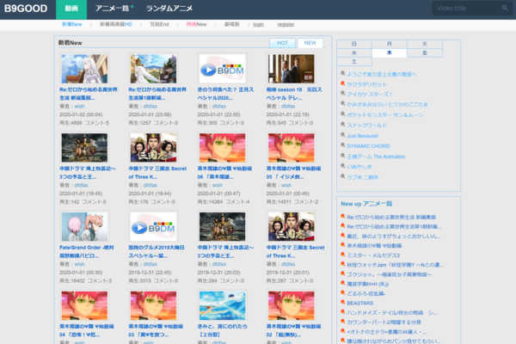Viewport: 516px width, 344px height.
Task: Open Fate/Grand Order thumbnail
Action: click(x=84, y=226)
